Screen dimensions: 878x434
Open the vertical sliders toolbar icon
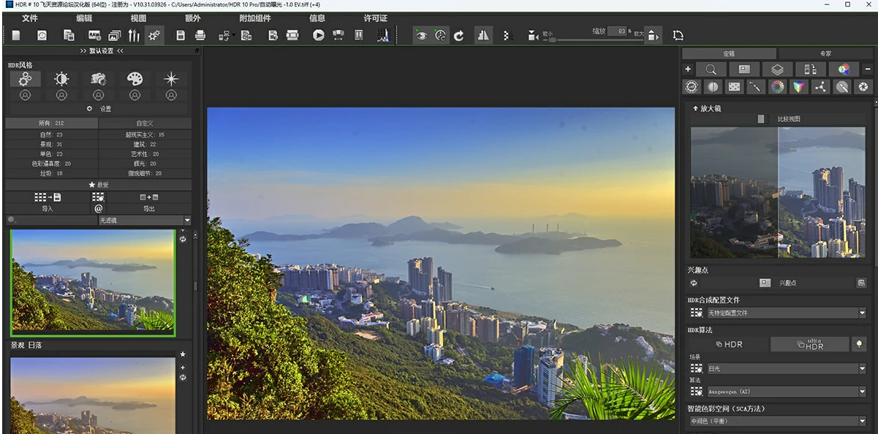134,35
